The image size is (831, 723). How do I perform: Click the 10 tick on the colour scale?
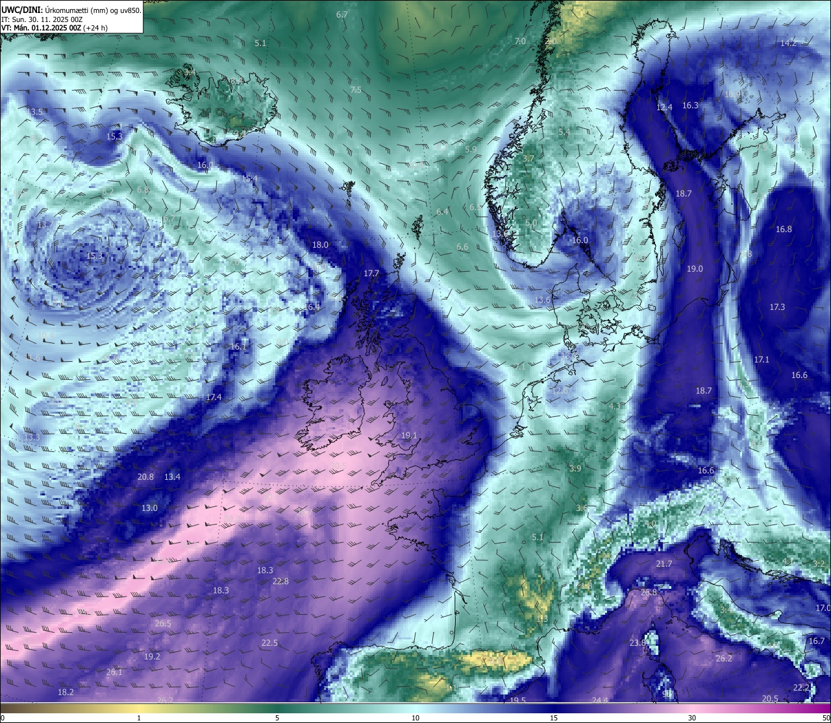pos(415,718)
